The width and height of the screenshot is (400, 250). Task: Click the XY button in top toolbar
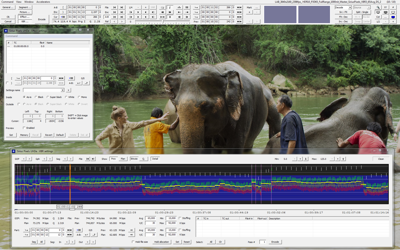[386, 7]
